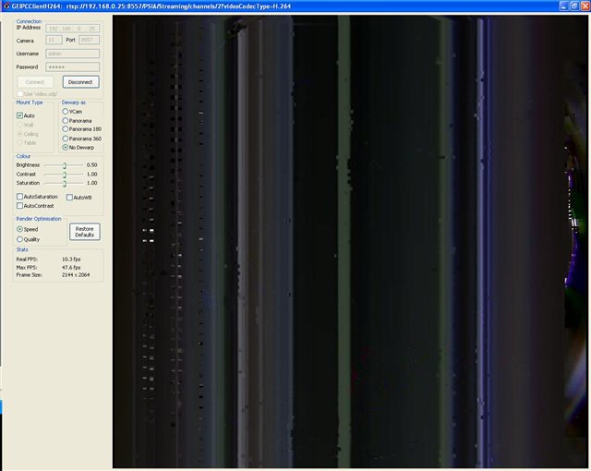Click the video stream display area
Image resolution: width=591 pixels, height=471 pixels.
[x=351, y=242]
